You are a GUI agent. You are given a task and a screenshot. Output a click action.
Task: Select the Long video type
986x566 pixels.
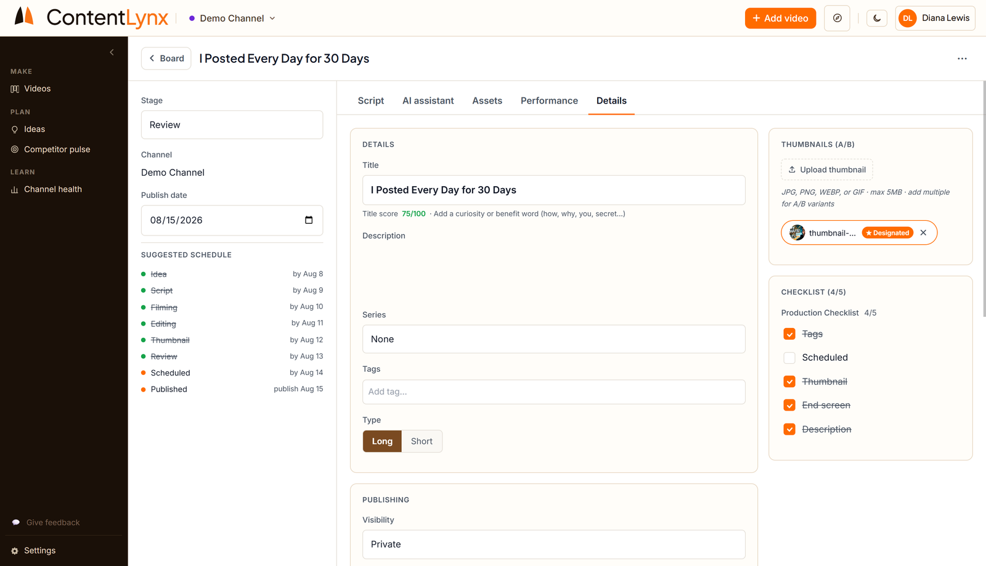point(382,441)
